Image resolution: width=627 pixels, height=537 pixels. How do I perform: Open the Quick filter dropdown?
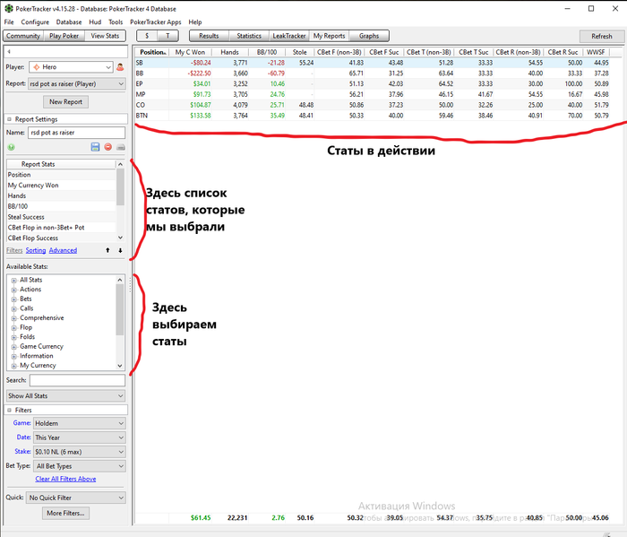click(75, 498)
